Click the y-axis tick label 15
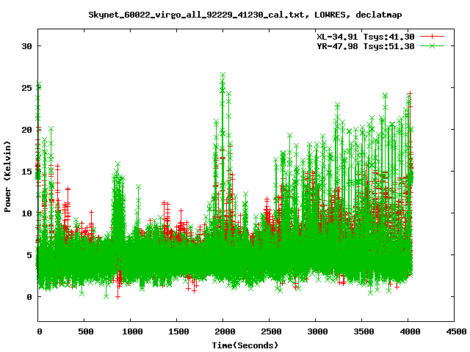Image resolution: width=470 pixels, height=352 pixels. pyautogui.click(x=26, y=172)
